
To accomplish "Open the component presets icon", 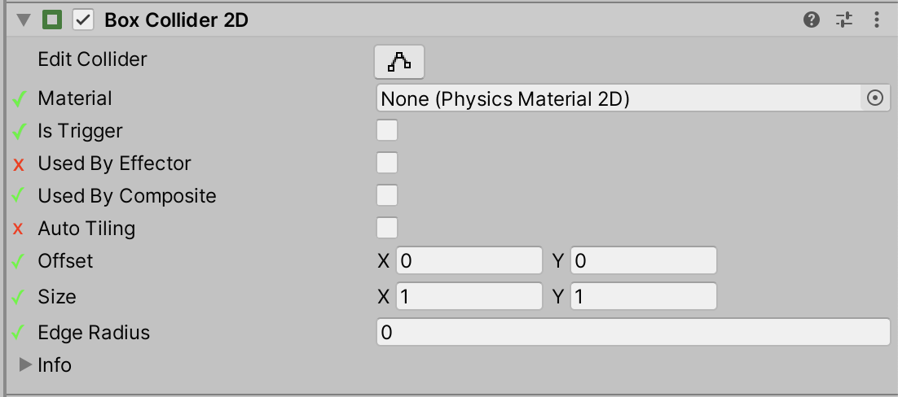I will [844, 20].
